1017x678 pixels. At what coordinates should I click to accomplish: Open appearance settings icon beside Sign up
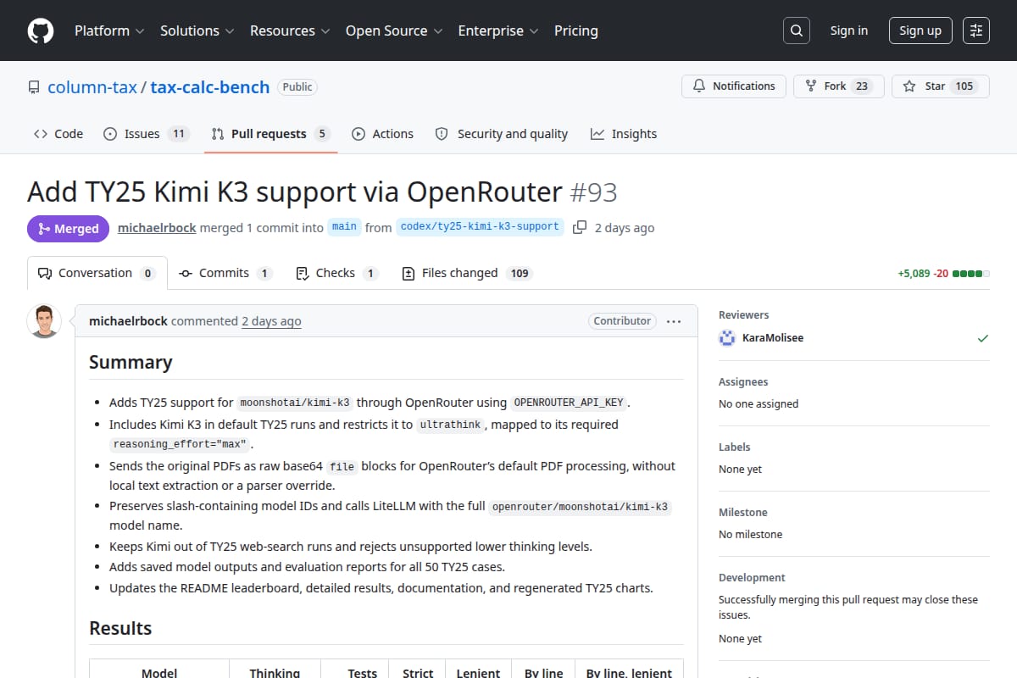point(976,31)
